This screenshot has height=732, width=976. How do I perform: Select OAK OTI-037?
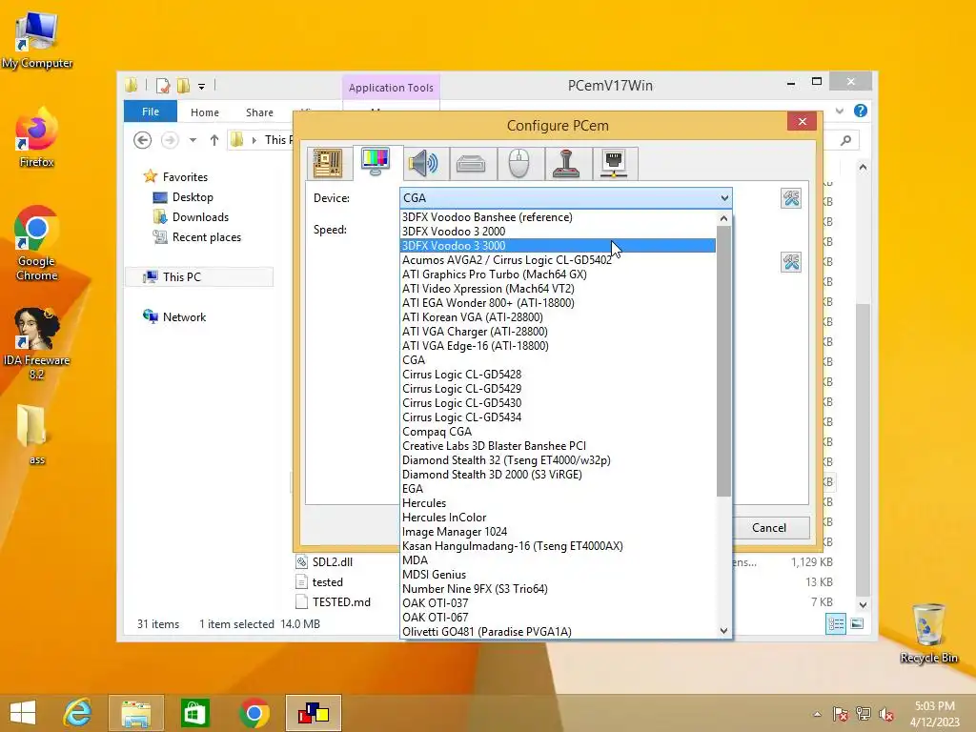point(558,603)
